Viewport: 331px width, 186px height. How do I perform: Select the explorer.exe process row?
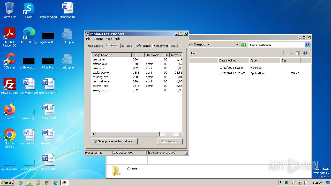137,73
